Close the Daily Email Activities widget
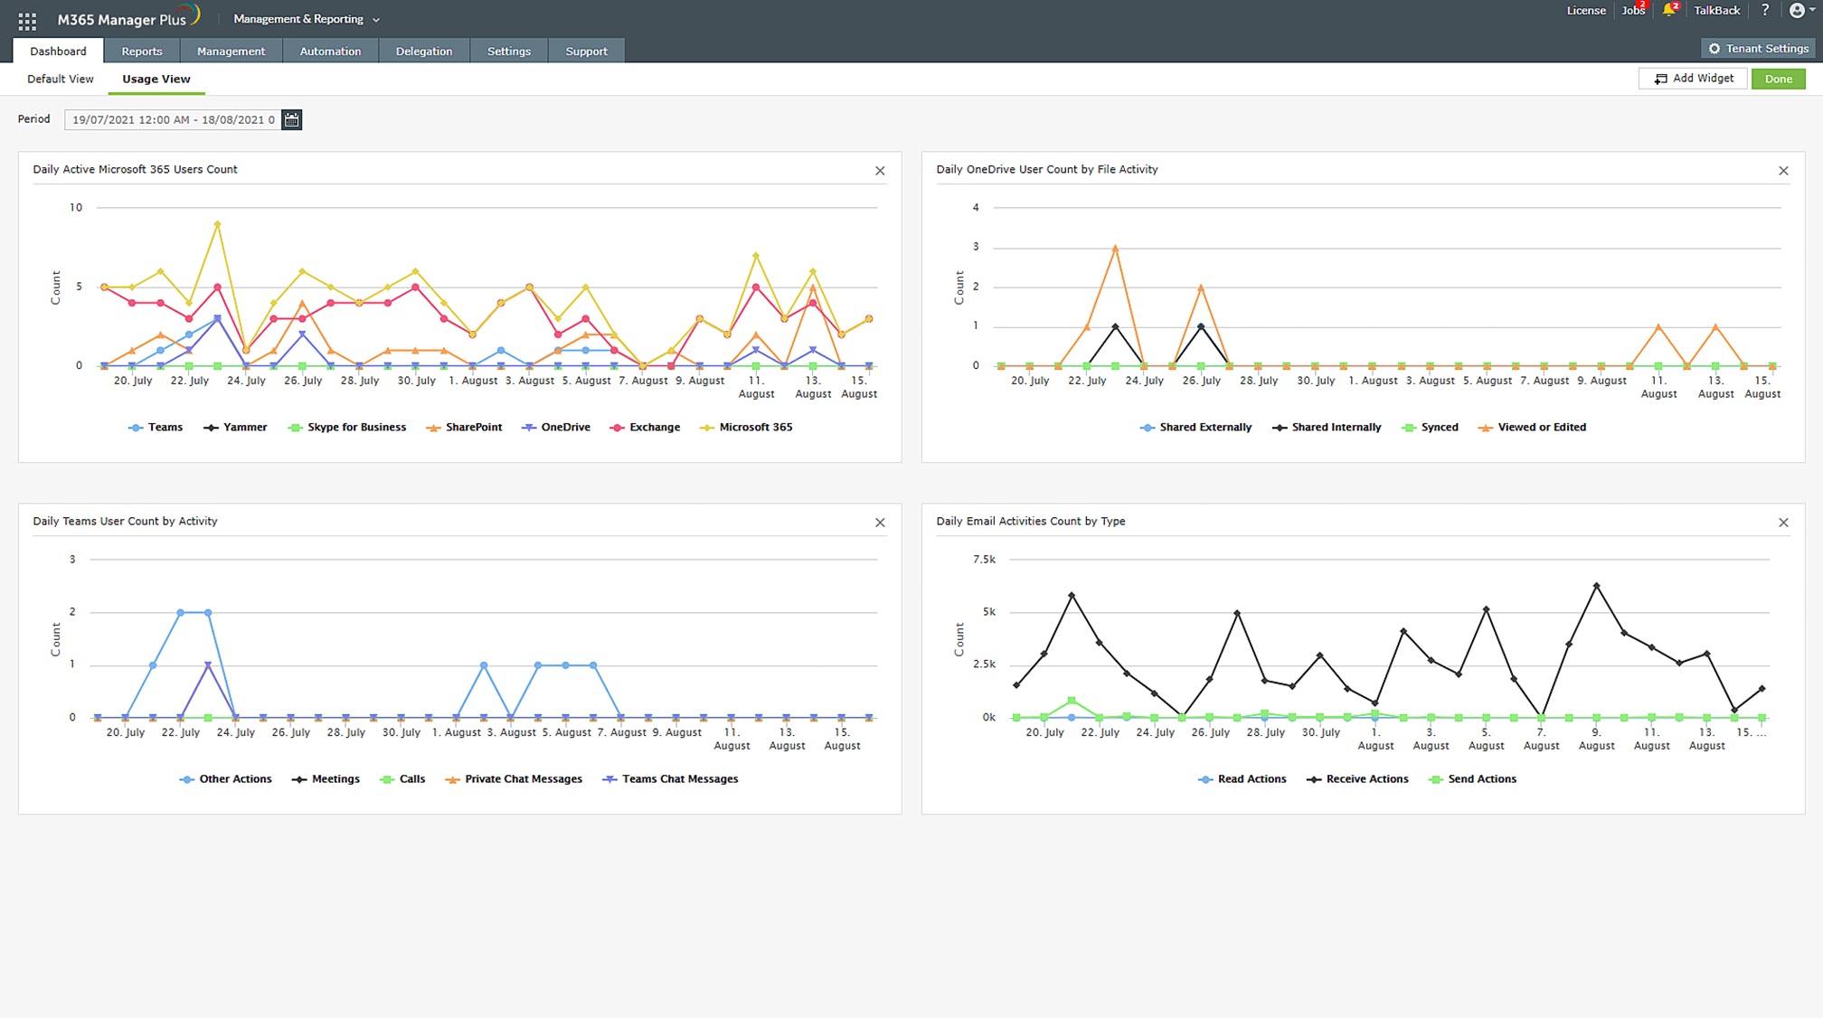Image resolution: width=1823 pixels, height=1018 pixels. 1783,523
